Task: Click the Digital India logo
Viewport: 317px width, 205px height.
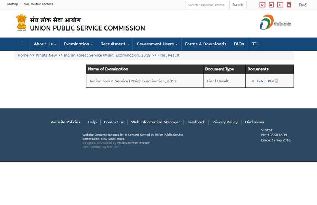Action: point(275,22)
